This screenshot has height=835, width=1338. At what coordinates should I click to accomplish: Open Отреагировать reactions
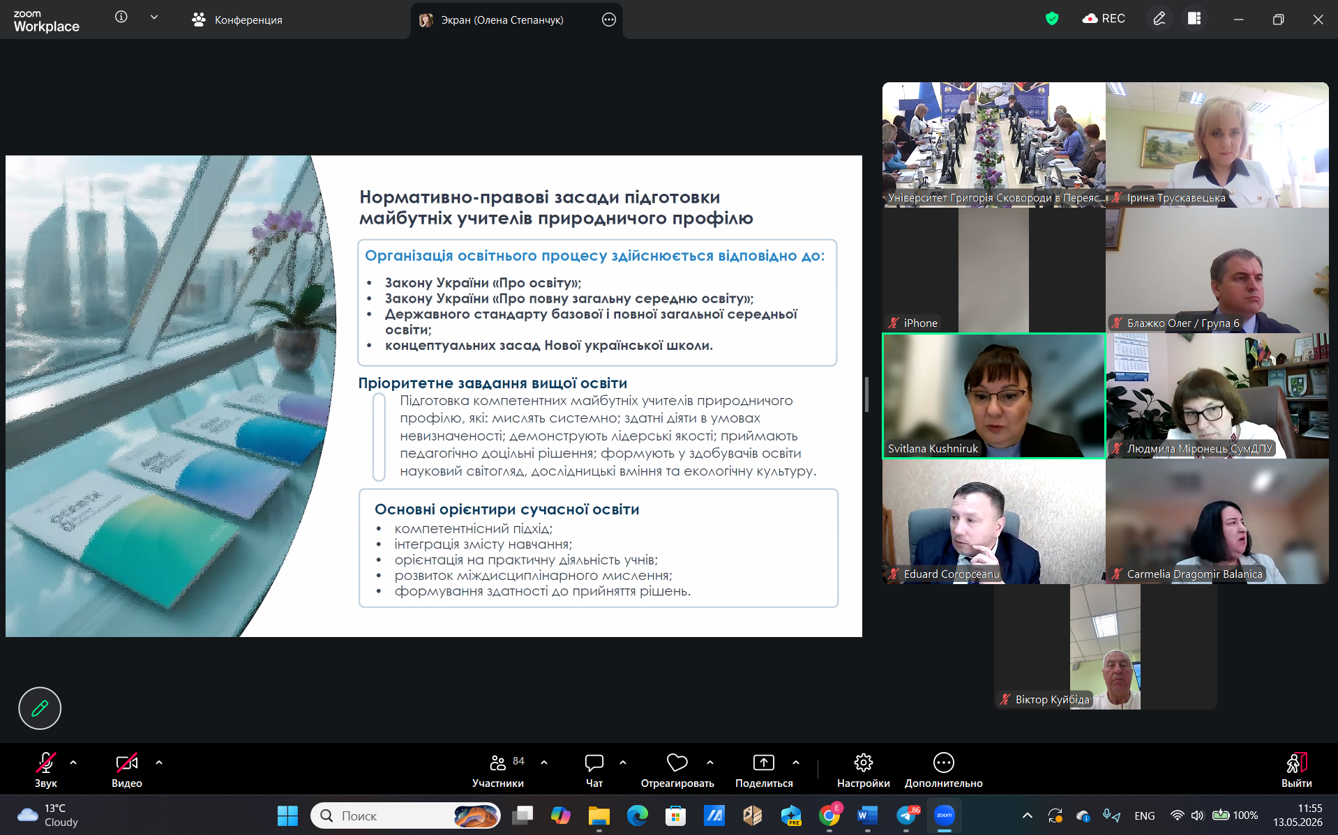(677, 770)
